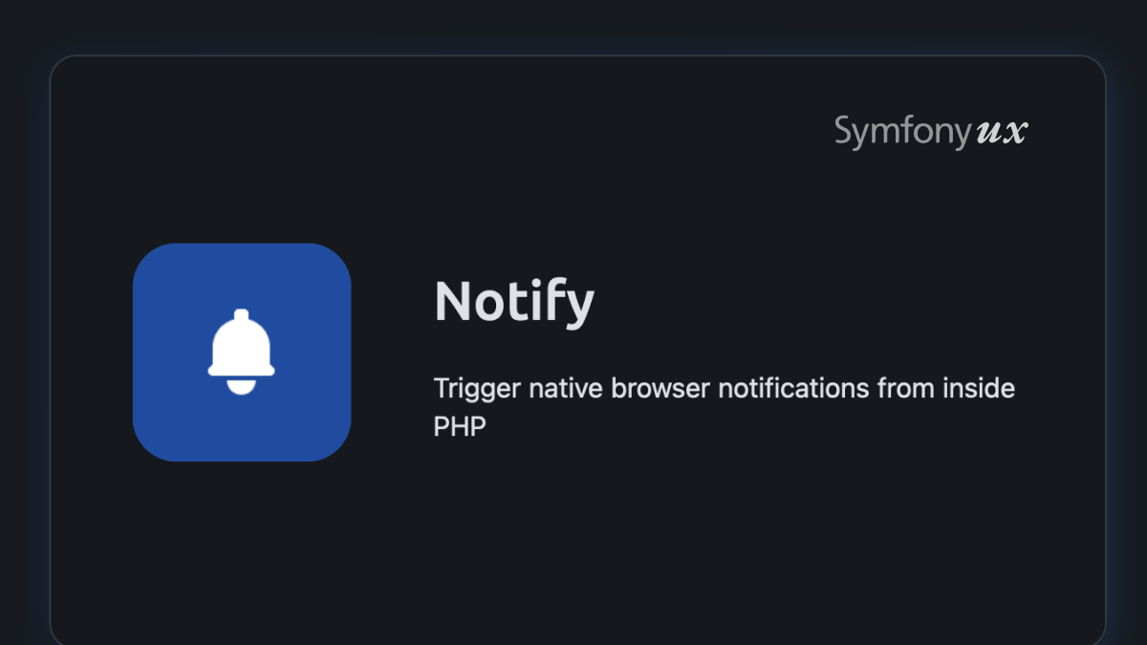Tap the bell's clapper at its bottom
Image resolution: width=1147 pixels, height=645 pixels.
point(242,386)
